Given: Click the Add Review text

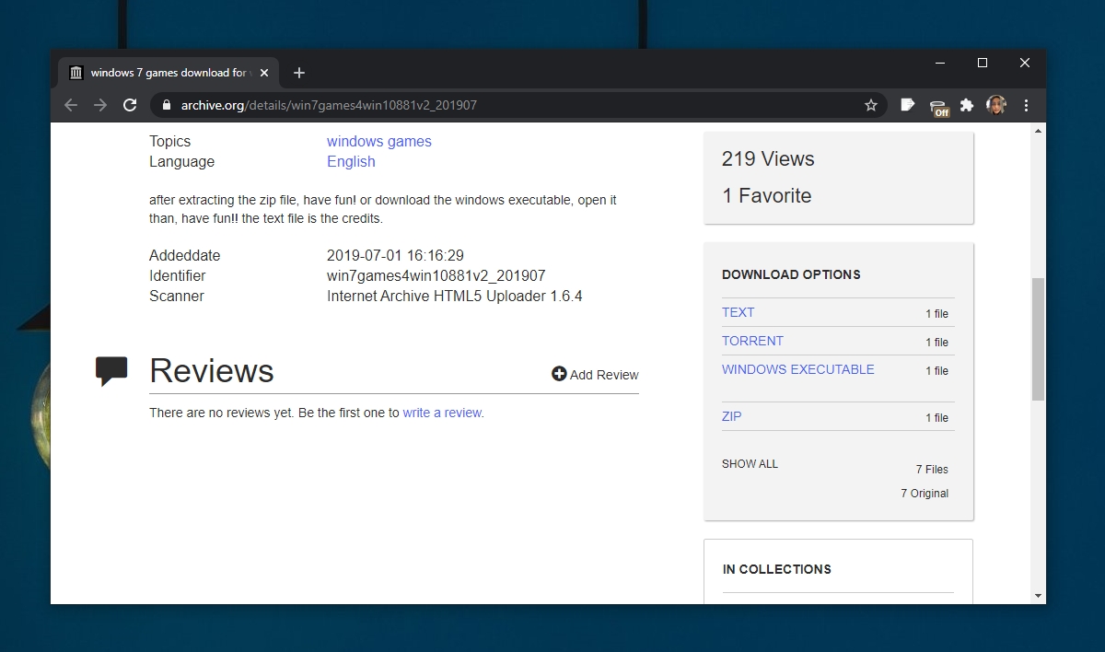Looking at the screenshot, I should pos(604,375).
